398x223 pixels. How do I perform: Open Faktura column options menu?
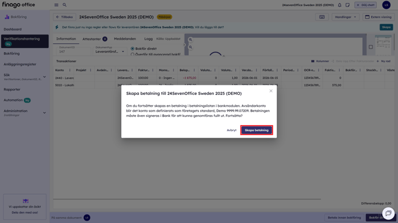(x=153, y=70)
